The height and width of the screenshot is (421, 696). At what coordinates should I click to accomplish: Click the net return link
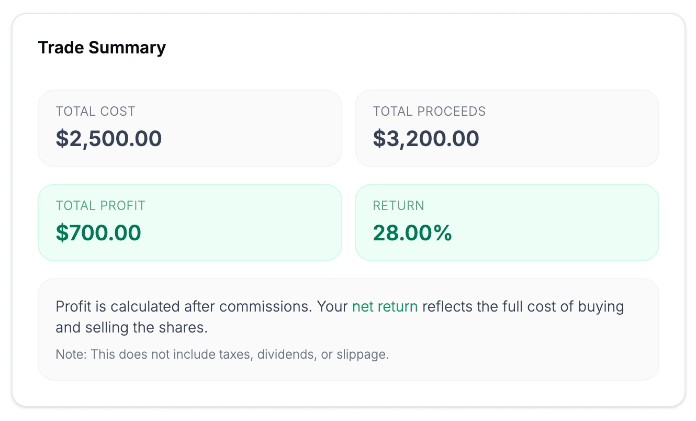click(384, 306)
